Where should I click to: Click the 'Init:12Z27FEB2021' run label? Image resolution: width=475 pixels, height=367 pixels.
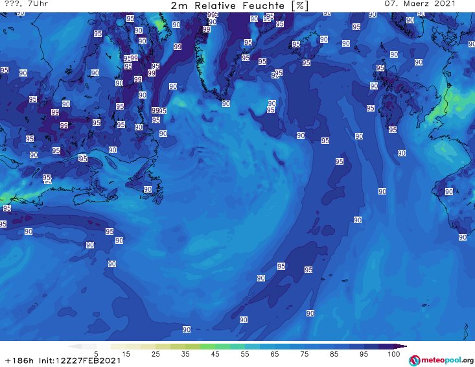point(80,361)
